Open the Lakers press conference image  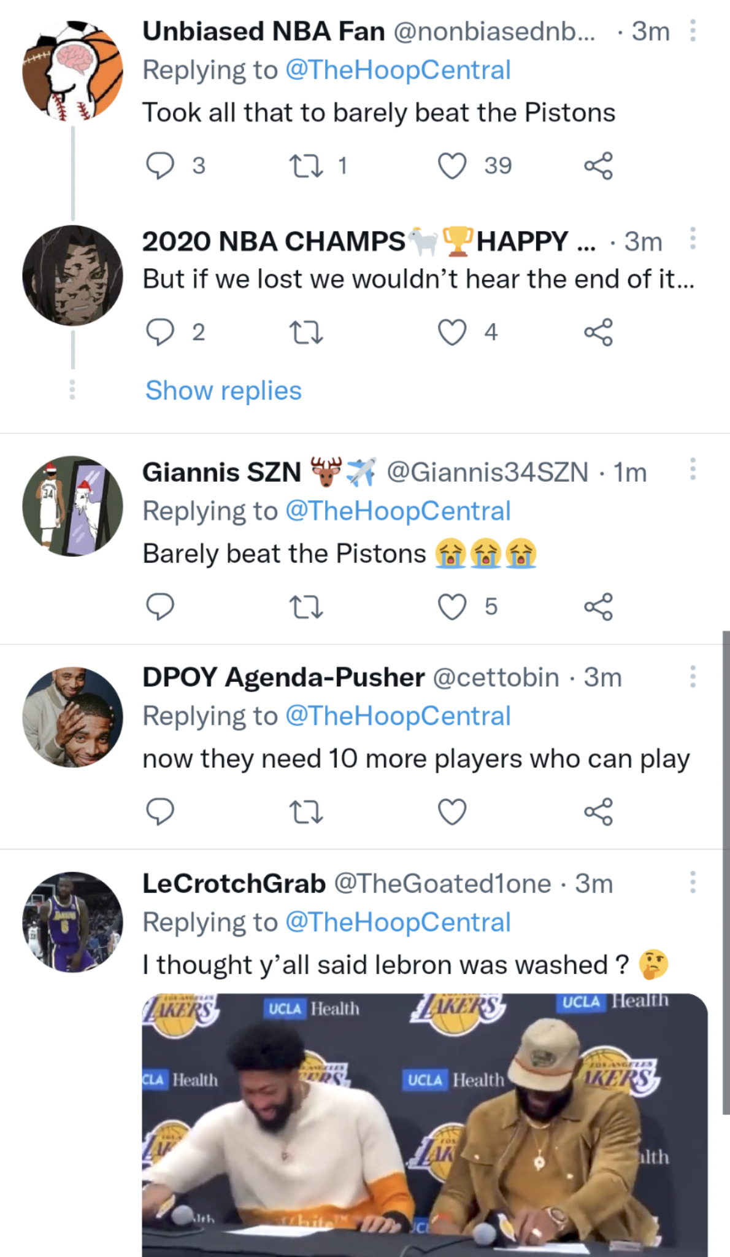coord(425,1123)
